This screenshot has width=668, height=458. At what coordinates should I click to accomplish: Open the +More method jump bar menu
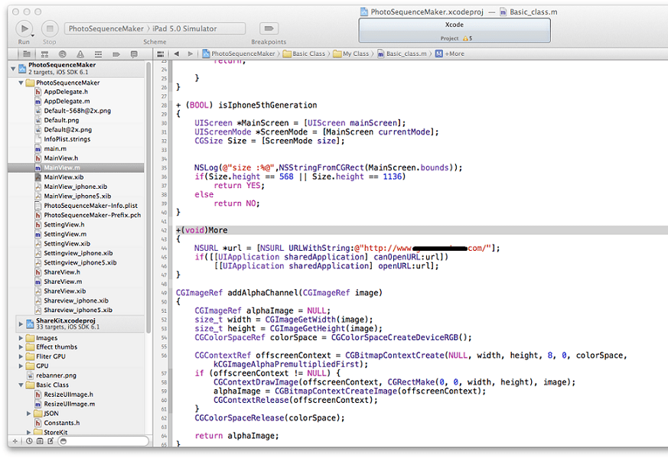[x=450, y=54]
